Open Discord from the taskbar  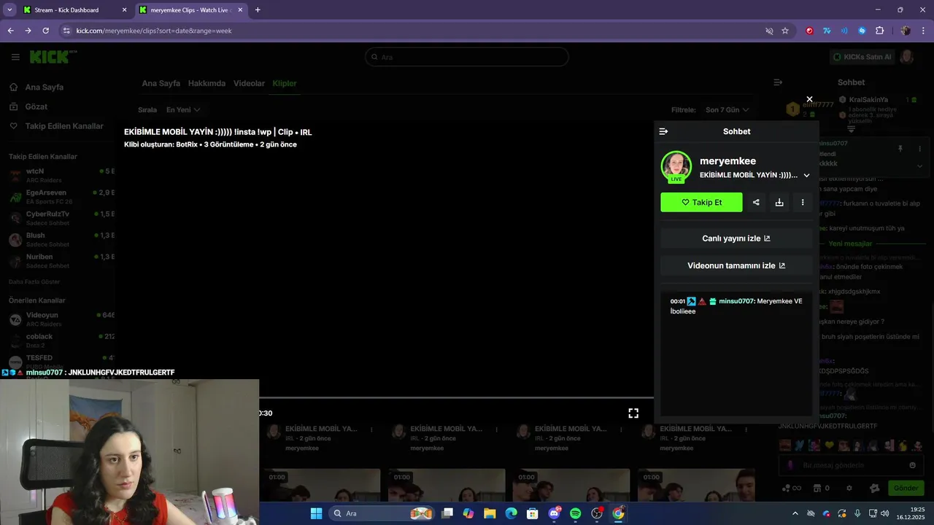tap(554, 513)
